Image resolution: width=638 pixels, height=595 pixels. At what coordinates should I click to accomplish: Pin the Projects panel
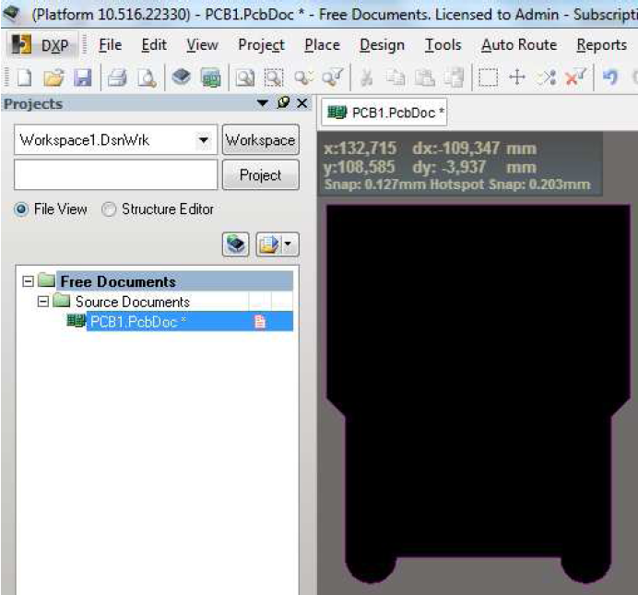click(x=283, y=103)
